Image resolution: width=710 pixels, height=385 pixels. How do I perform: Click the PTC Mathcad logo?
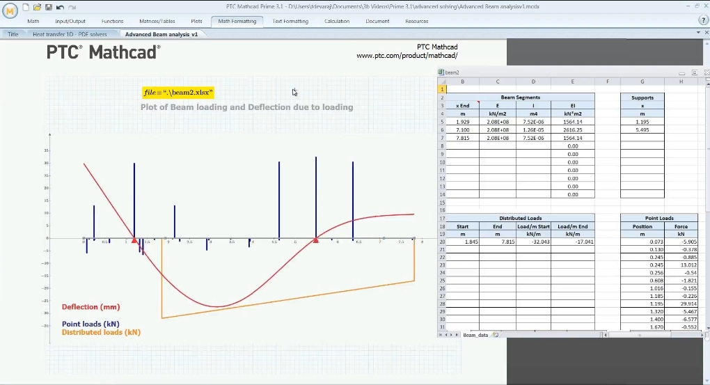(103, 52)
